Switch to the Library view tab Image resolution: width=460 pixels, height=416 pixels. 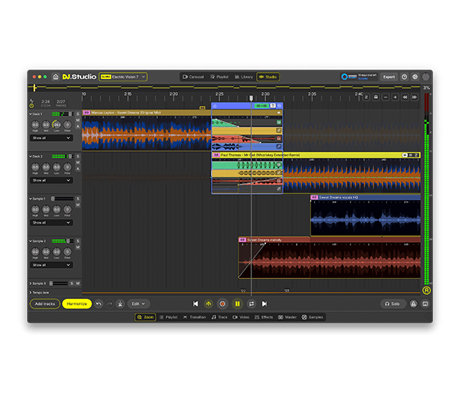[x=244, y=77]
